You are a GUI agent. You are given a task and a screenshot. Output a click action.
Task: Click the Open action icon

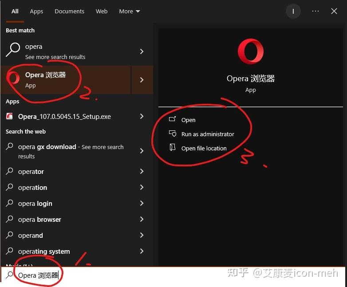click(x=173, y=119)
